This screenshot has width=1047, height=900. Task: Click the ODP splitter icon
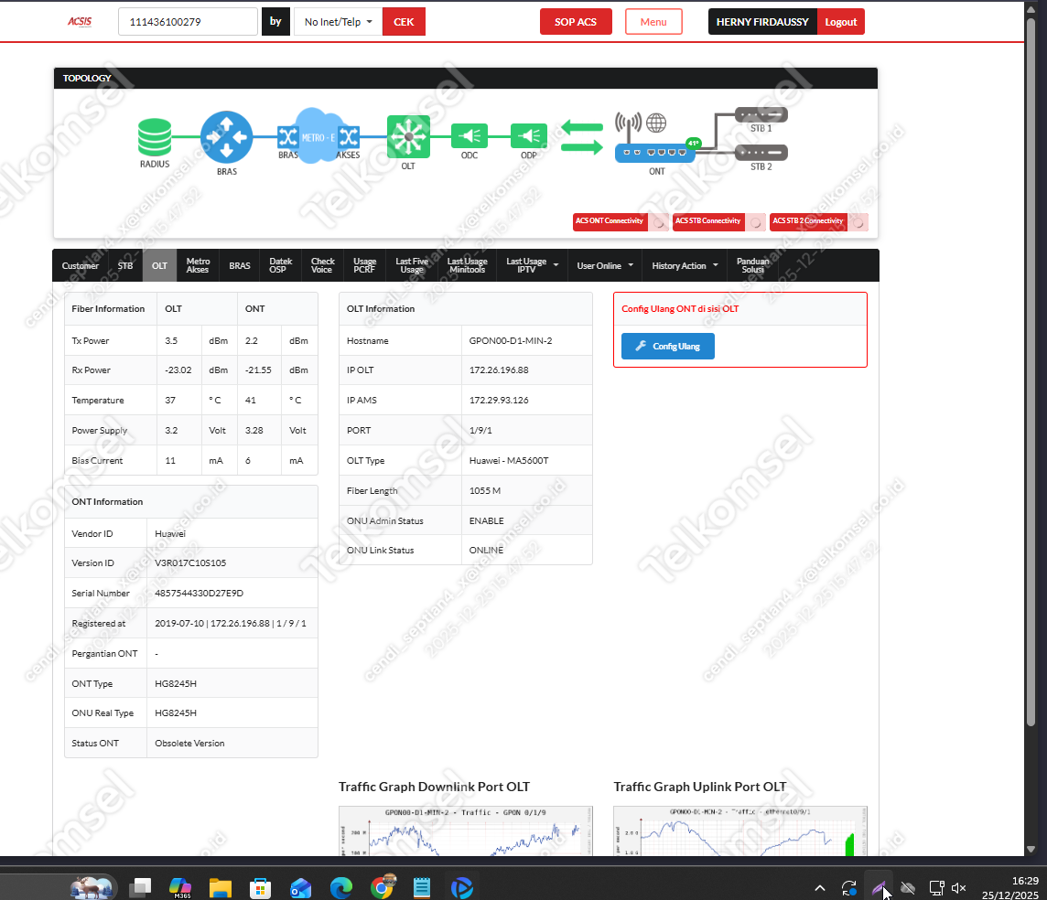pos(529,136)
